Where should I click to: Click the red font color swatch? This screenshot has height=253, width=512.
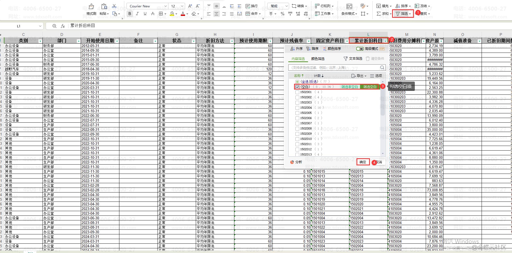[x=183, y=14]
